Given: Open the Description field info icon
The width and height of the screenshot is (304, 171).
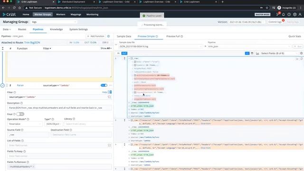Looking at the screenshot, I should (21, 103).
